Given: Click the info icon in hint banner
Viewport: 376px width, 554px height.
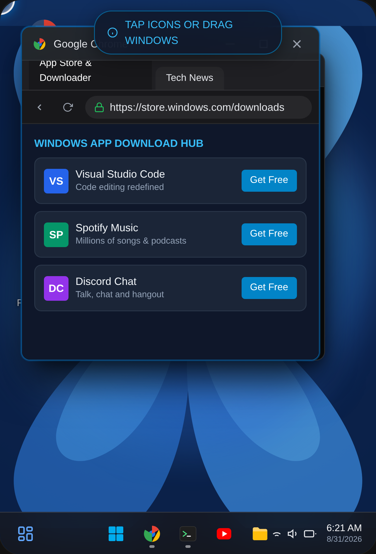Looking at the screenshot, I should pos(113,33).
